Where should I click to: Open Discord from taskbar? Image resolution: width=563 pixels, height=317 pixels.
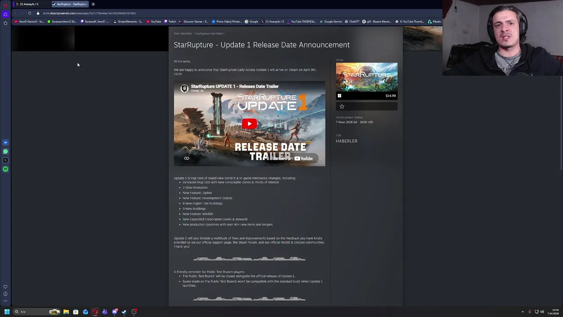pos(114,312)
